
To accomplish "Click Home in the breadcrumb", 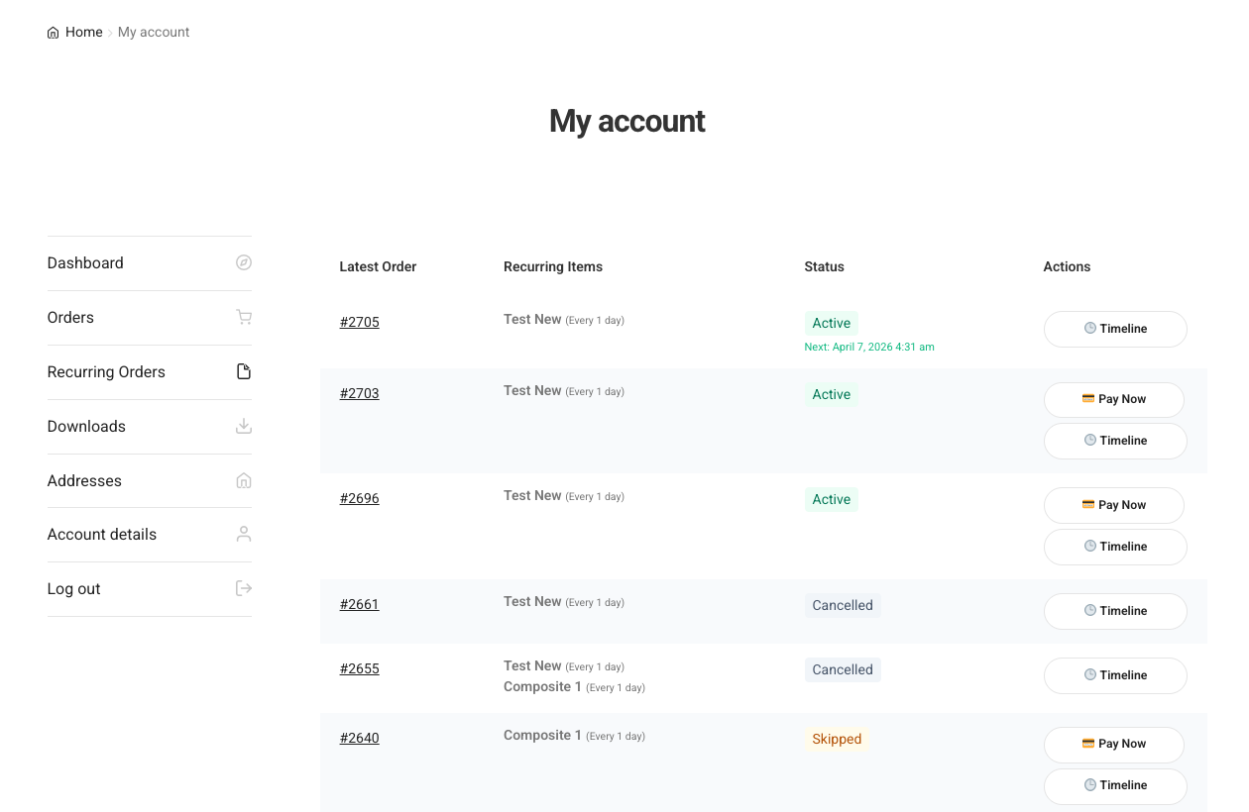I will coord(83,32).
